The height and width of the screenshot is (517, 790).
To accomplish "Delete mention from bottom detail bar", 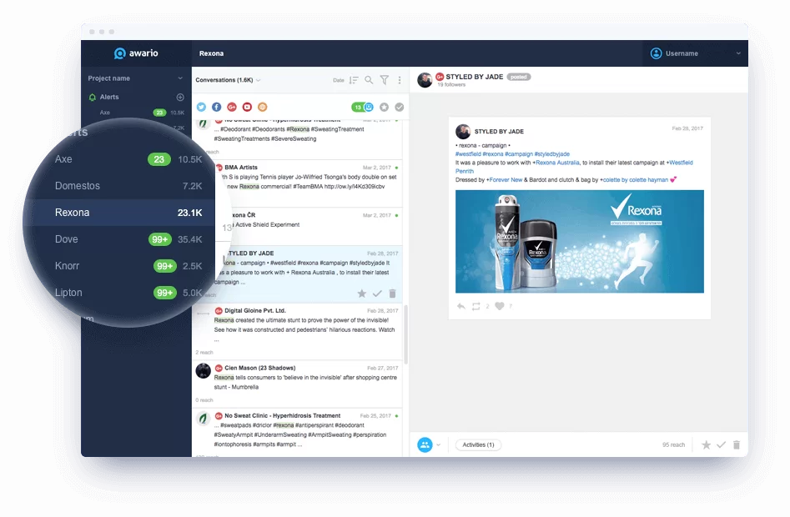I will 737,445.
